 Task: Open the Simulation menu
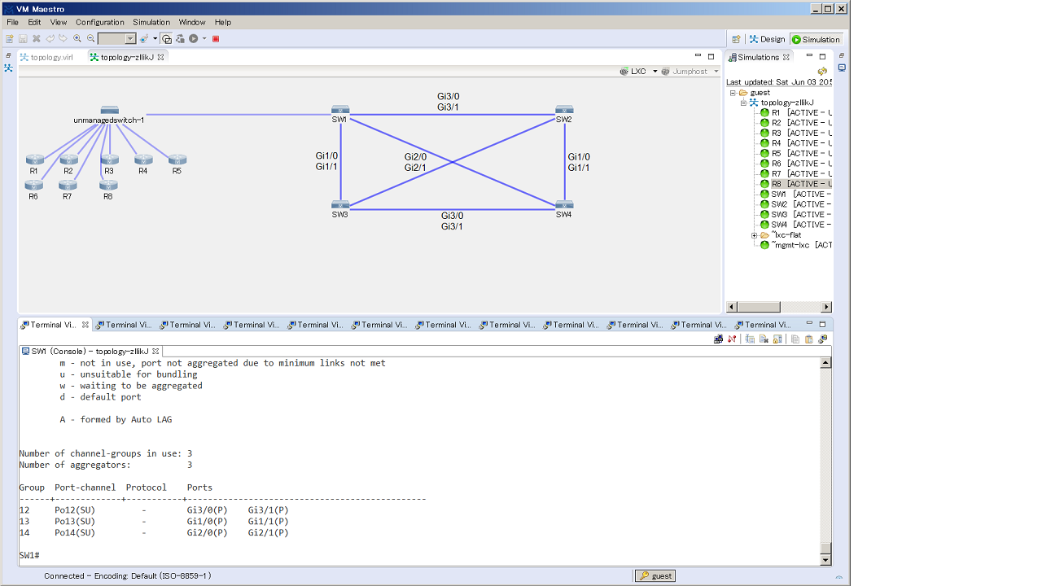pos(151,22)
